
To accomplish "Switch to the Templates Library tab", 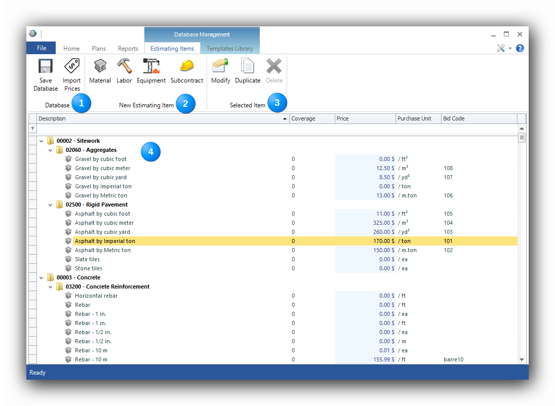I will click(x=229, y=49).
